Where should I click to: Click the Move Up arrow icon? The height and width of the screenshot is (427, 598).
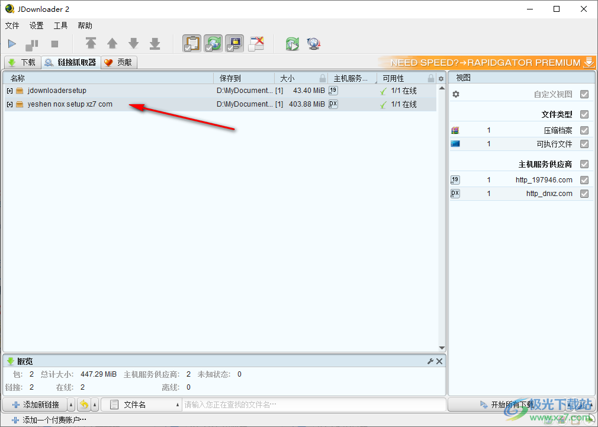[112, 43]
